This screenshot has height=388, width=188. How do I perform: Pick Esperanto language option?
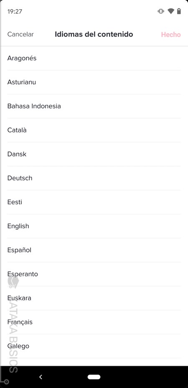click(x=94, y=274)
